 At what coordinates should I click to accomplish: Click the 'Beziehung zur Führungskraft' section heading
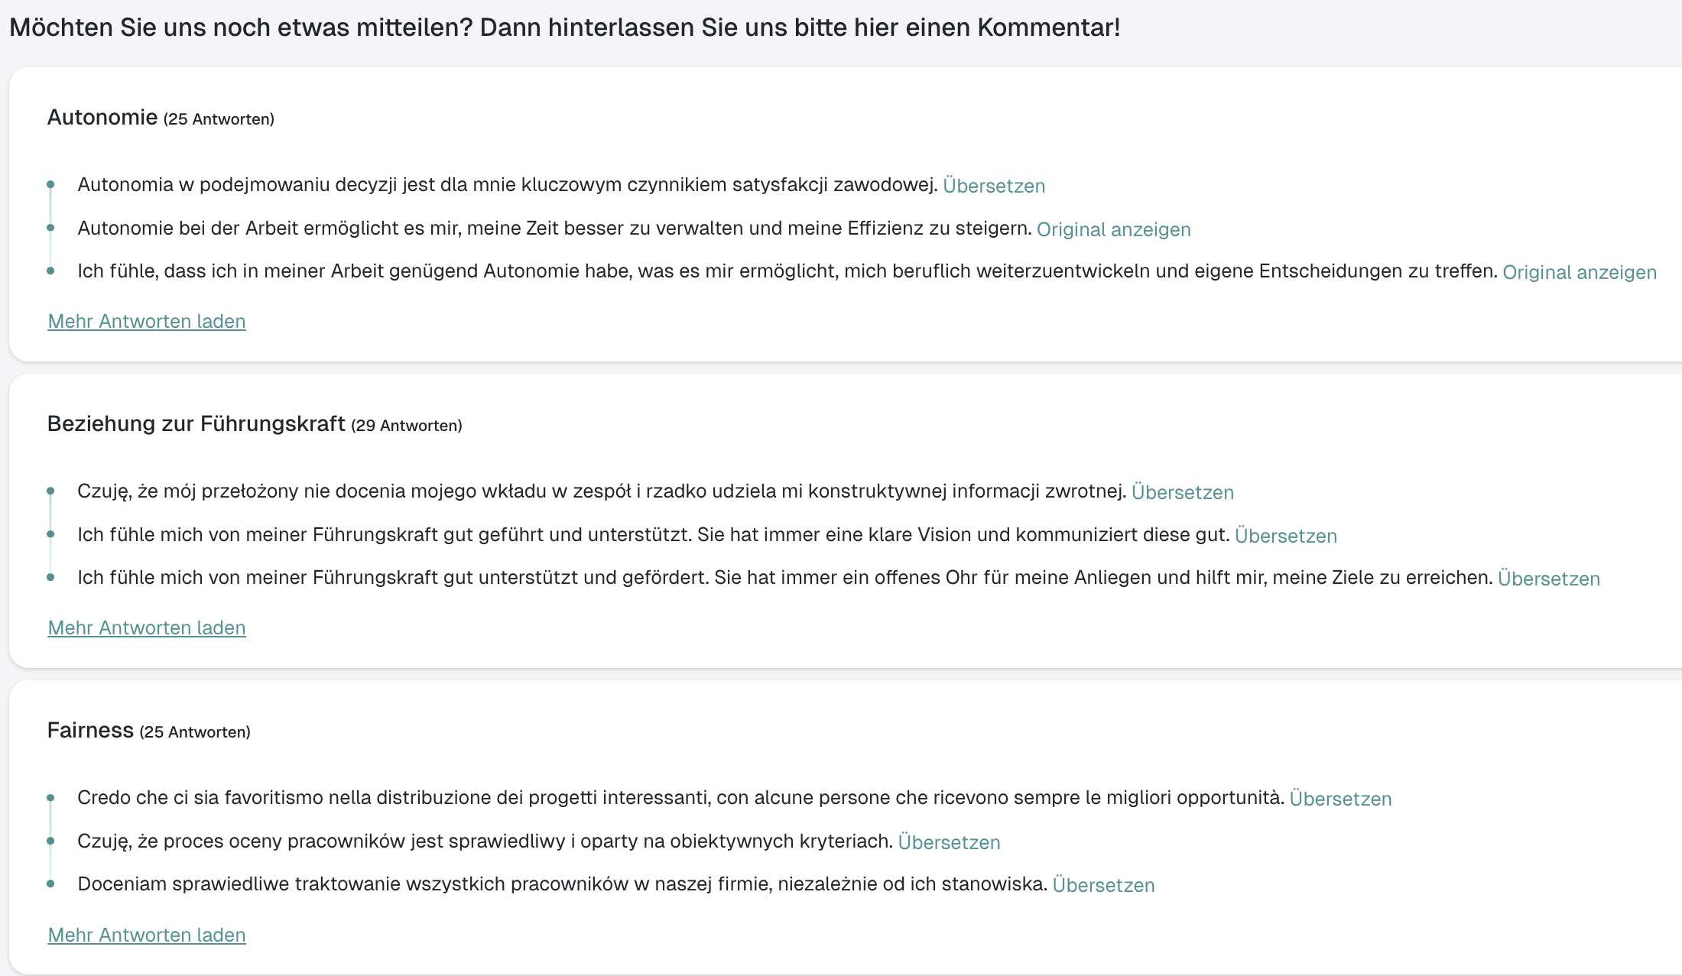tap(196, 423)
